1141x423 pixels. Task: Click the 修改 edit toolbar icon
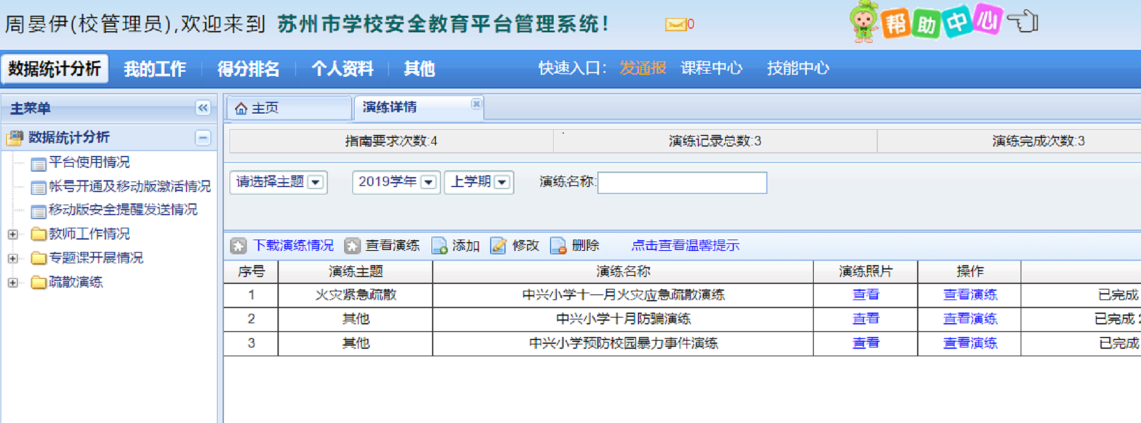coord(498,246)
